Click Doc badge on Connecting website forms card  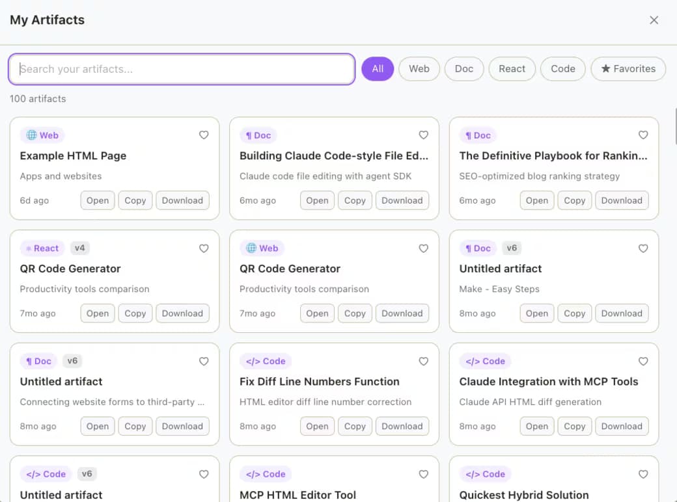38,362
